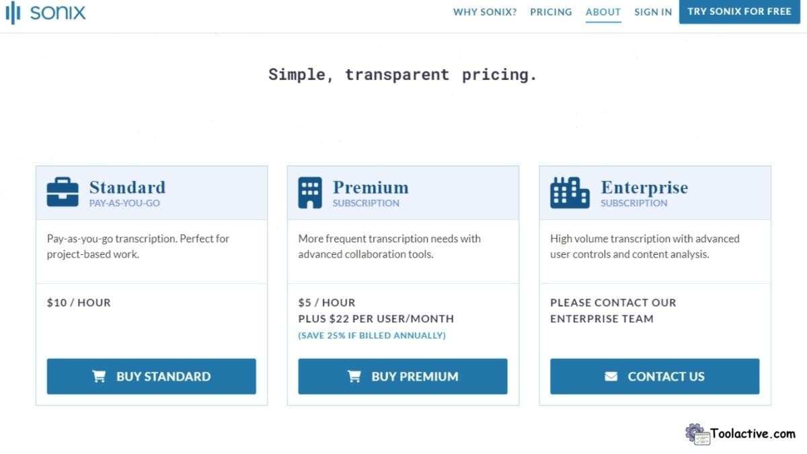This screenshot has height=454, width=807.
Task: Click the briefcase icon on Standard plan
Action: point(63,192)
